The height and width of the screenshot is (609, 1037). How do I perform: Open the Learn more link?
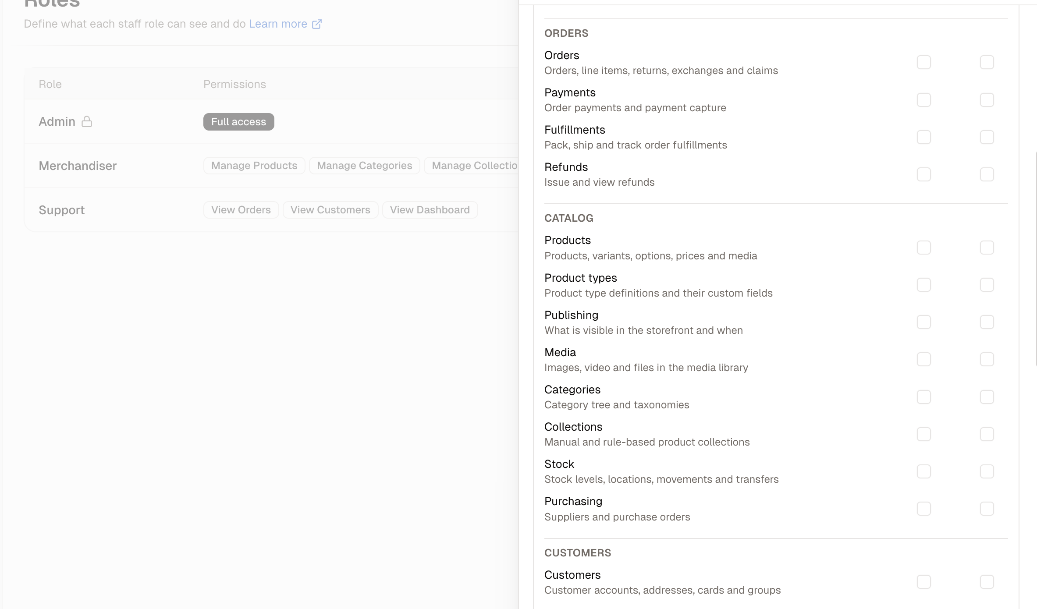[x=278, y=24]
